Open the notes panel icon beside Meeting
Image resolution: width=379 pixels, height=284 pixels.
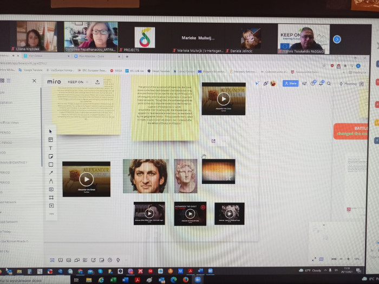click(361, 84)
